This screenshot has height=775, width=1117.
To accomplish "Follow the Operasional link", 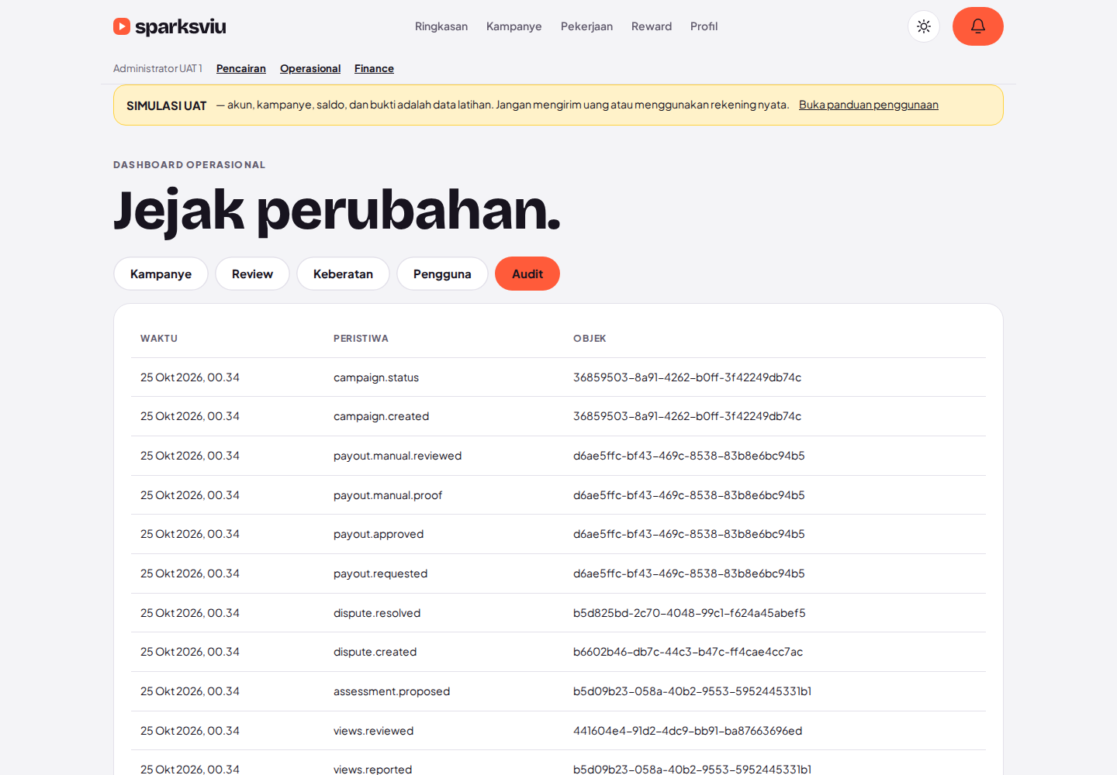I will [x=310, y=68].
